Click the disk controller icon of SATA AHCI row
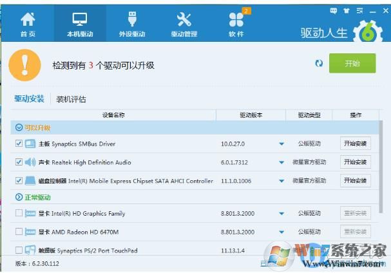Screen dimensions: 391x273 coord(30,180)
